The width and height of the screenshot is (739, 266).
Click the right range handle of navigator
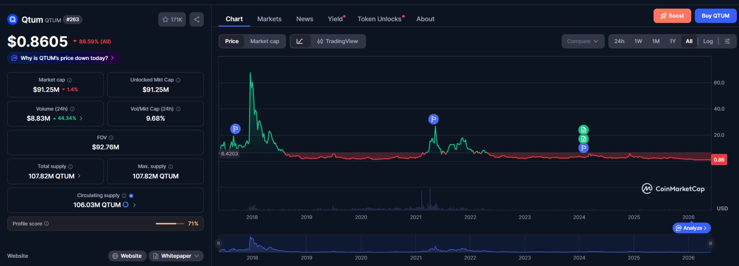pyautogui.click(x=710, y=243)
